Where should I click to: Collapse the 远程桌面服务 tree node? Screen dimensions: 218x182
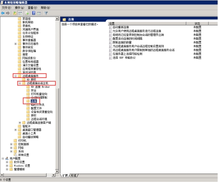tap(16, 76)
